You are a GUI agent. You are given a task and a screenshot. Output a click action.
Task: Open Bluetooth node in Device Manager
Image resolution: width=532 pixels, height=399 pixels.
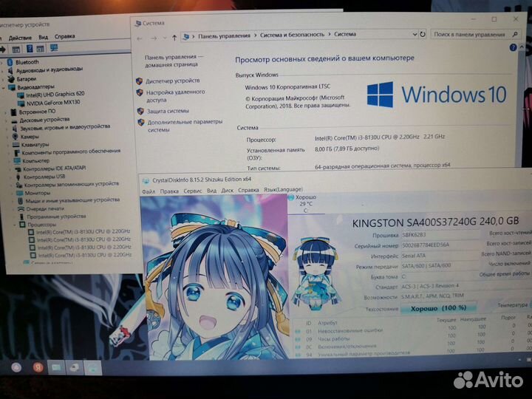(27, 62)
